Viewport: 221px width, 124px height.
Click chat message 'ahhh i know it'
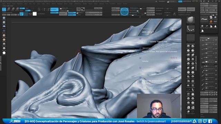[x=148, y=32]
